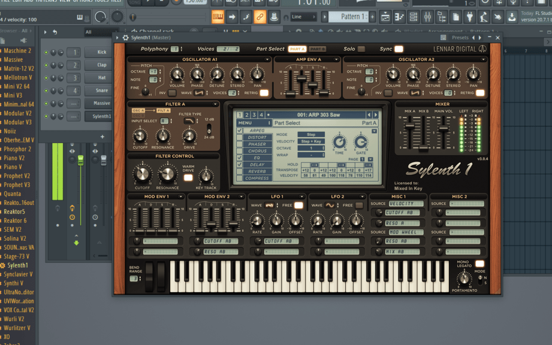Open the plugin picker plug icon
Viewport: 552px width, 345px height.
pyautogui.click(x=470, y=17)
